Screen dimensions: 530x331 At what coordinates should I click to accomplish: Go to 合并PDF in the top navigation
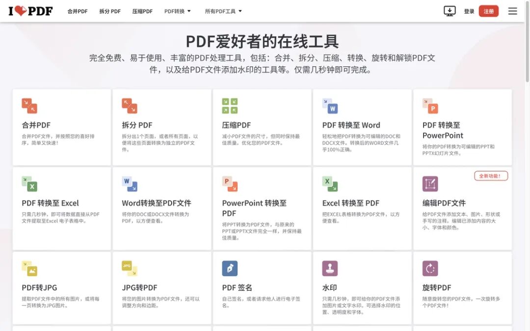click(78, 11)
